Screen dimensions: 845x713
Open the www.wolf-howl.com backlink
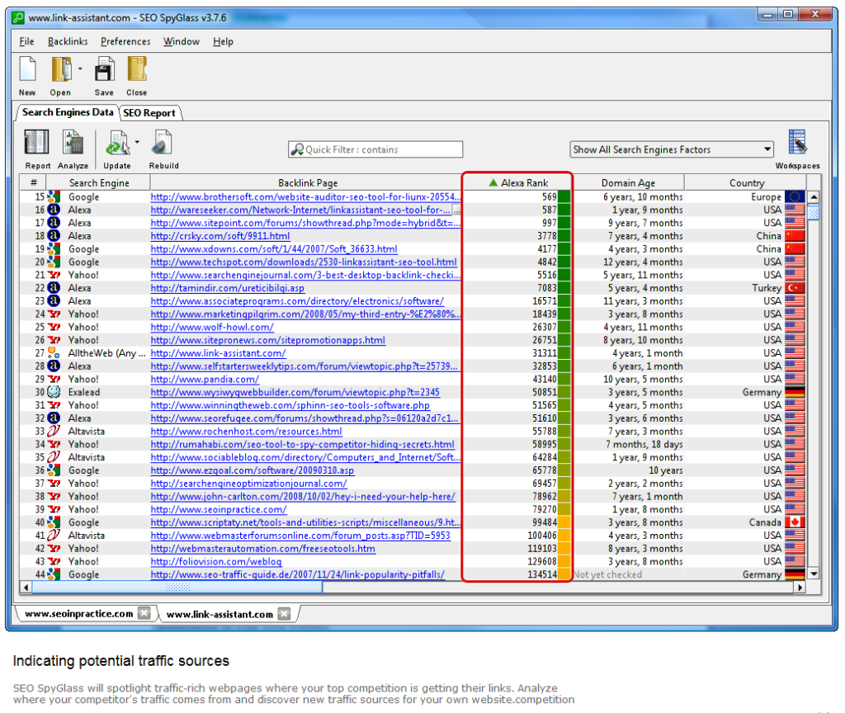[212, 327]
